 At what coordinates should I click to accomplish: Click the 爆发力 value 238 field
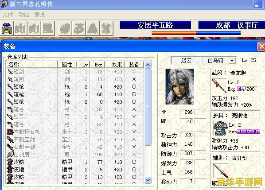point(187,163)
